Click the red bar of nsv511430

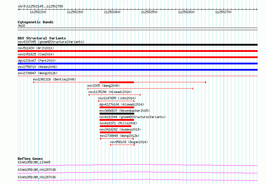(x=137, y=51)
